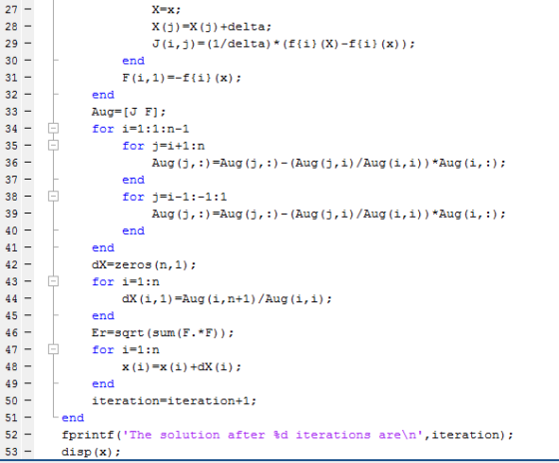Click line number 35 in the gutter
The height and width of the screenshot is (463, 559).
11,146
